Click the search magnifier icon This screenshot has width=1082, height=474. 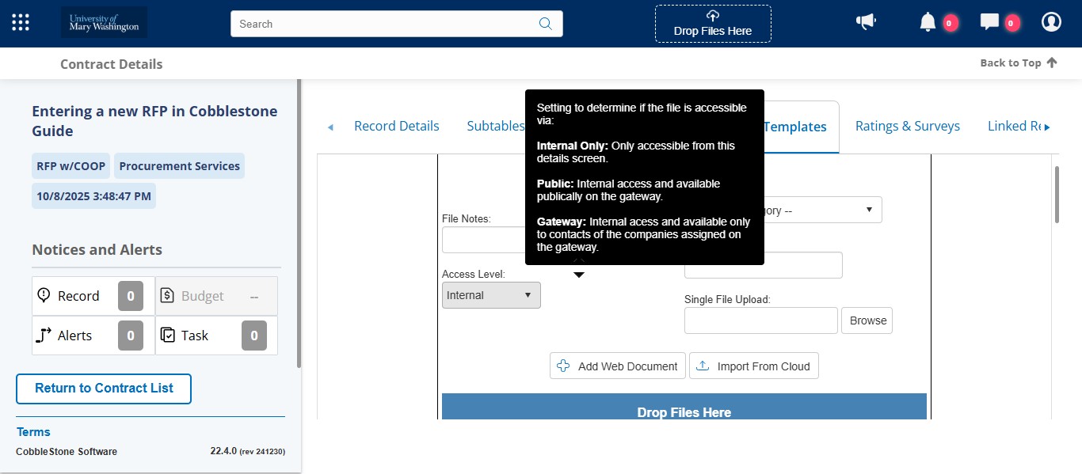pyautogui.click(x=545, y=24)
